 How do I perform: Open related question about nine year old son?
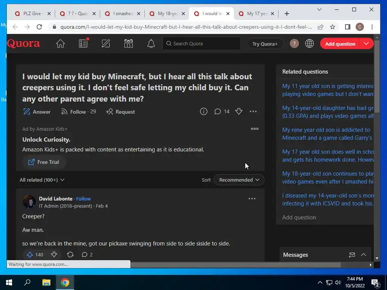327,134
